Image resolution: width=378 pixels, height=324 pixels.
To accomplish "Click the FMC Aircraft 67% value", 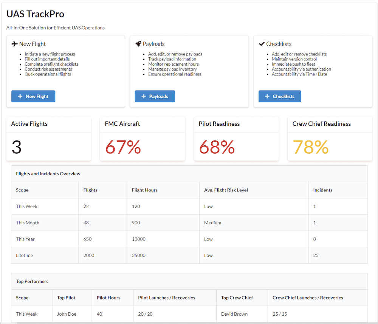I will point(123,147).
